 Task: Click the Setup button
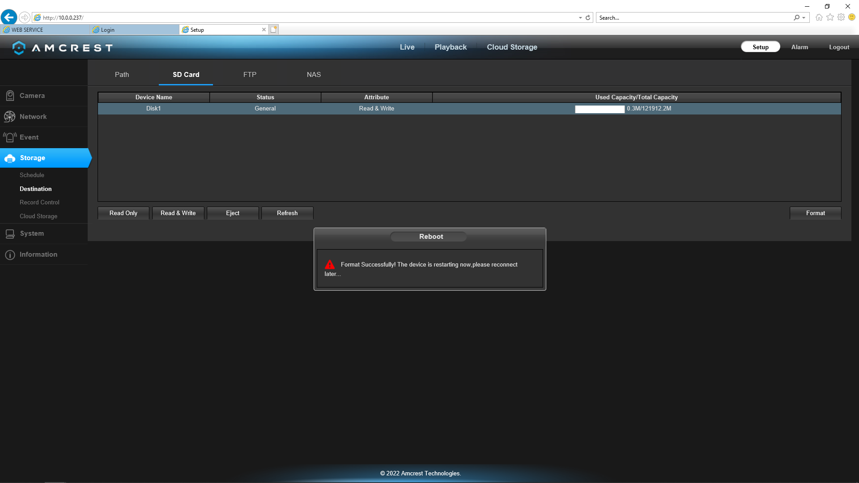(x=760, y=47)
